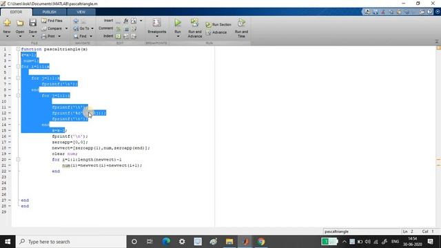
Task: Click the help question mark icon
Action: (x=429, y=12)
